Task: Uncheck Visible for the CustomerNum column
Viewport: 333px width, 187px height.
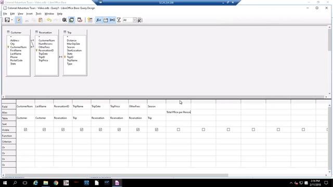Action: [25, 129]
